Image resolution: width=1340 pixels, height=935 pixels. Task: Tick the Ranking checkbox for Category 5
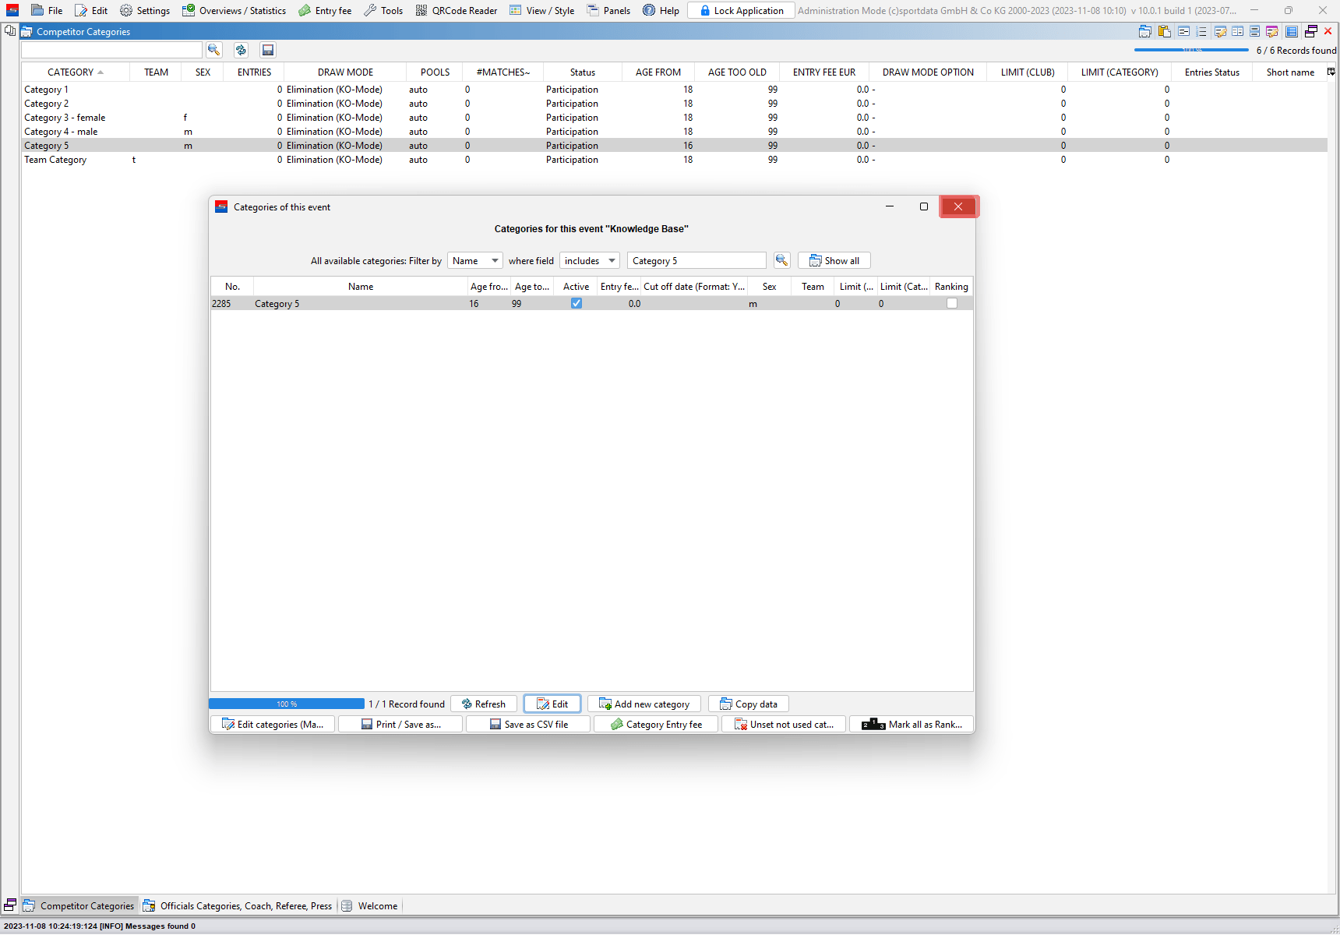(x=951, y=304)
